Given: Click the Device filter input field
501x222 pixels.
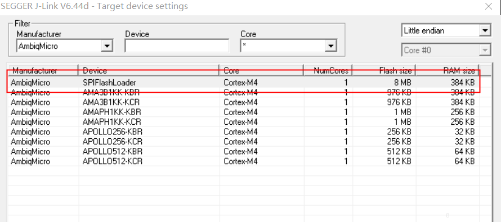Looking at the screenshot, I should click(177, 46).
